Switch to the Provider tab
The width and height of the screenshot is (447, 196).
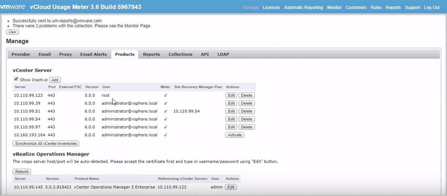21,54
